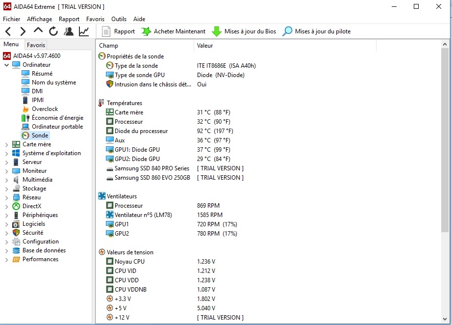Image resolution: width=452 pixels, height=325 pixels.
Task: Expand the Stockage tree node
Action: point(6,189)
